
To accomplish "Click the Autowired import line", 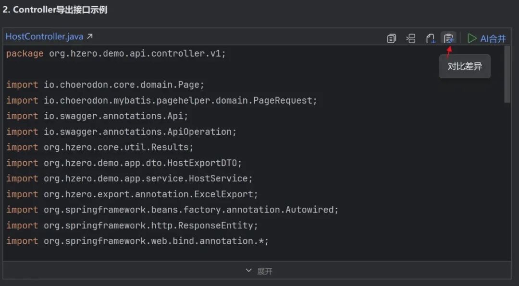I will point(173,210).
